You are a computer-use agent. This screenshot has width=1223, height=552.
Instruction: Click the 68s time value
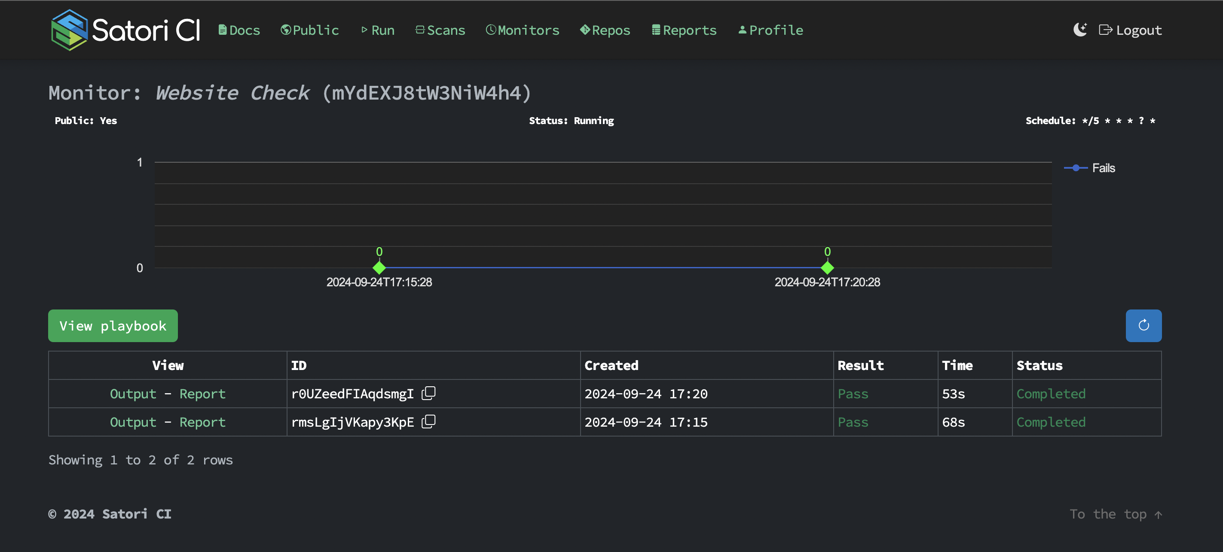(953, 422)
